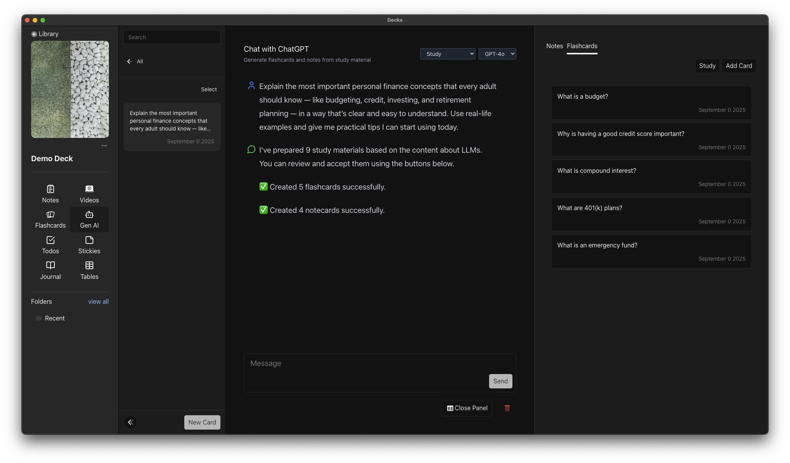This screenshot has height=463, width=790.
Task: Click the Add Card button
Action: pos(739,66)
